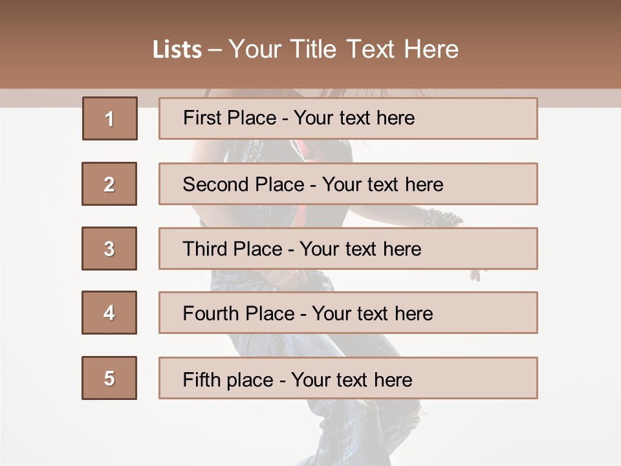Click the 'Fifth place' text box
621x466 pixels.
348,378
